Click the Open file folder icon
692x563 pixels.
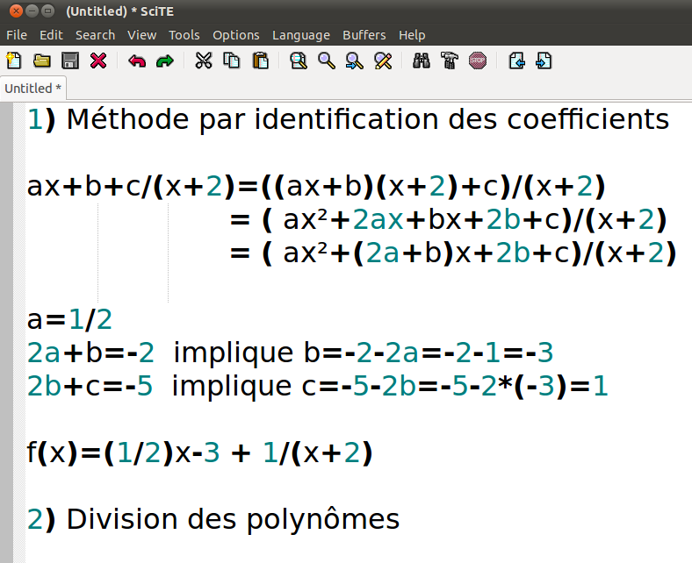pos(41,61)
